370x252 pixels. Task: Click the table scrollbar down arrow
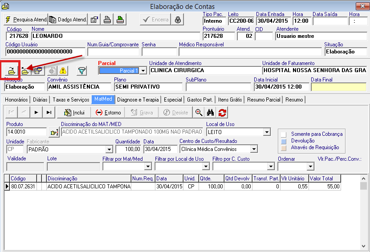coord(363,246)
